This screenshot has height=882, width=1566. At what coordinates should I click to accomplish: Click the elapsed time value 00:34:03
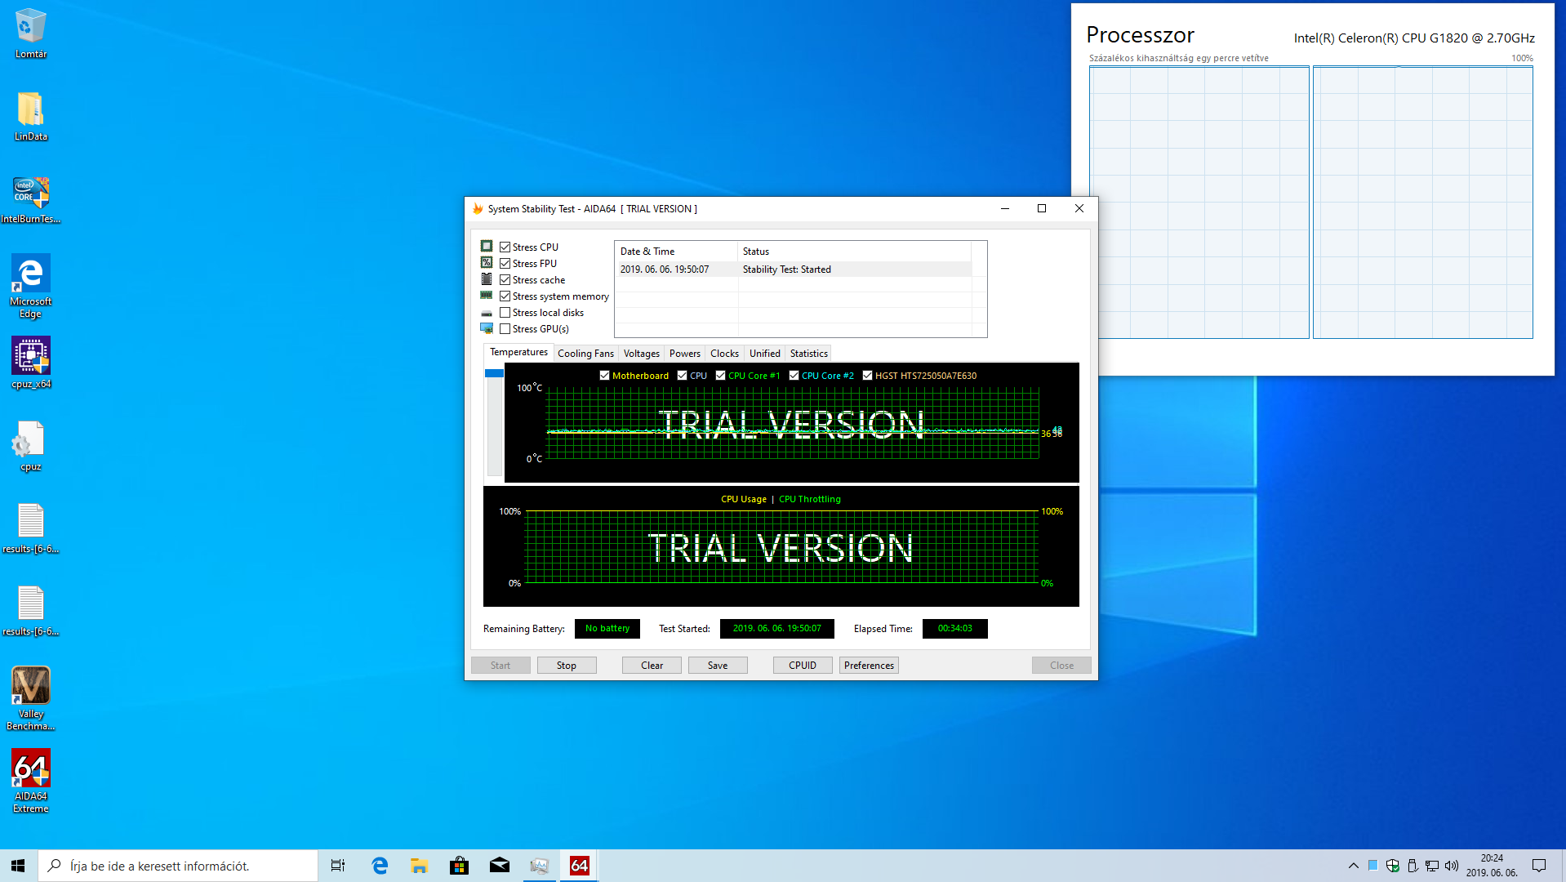(955, 629)
